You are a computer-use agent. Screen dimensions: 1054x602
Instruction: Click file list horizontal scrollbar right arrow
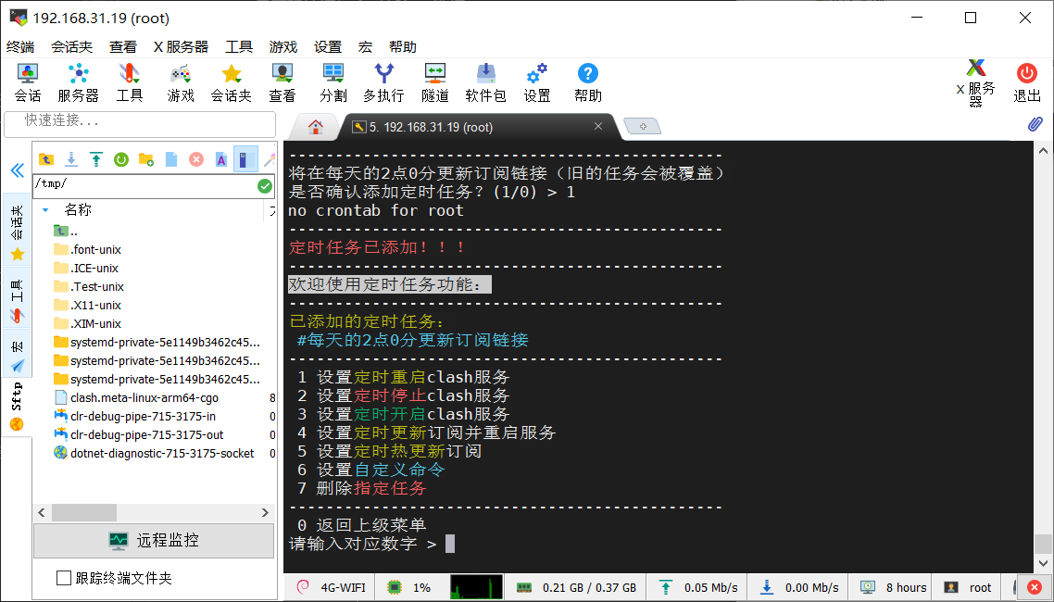point(265,513)
